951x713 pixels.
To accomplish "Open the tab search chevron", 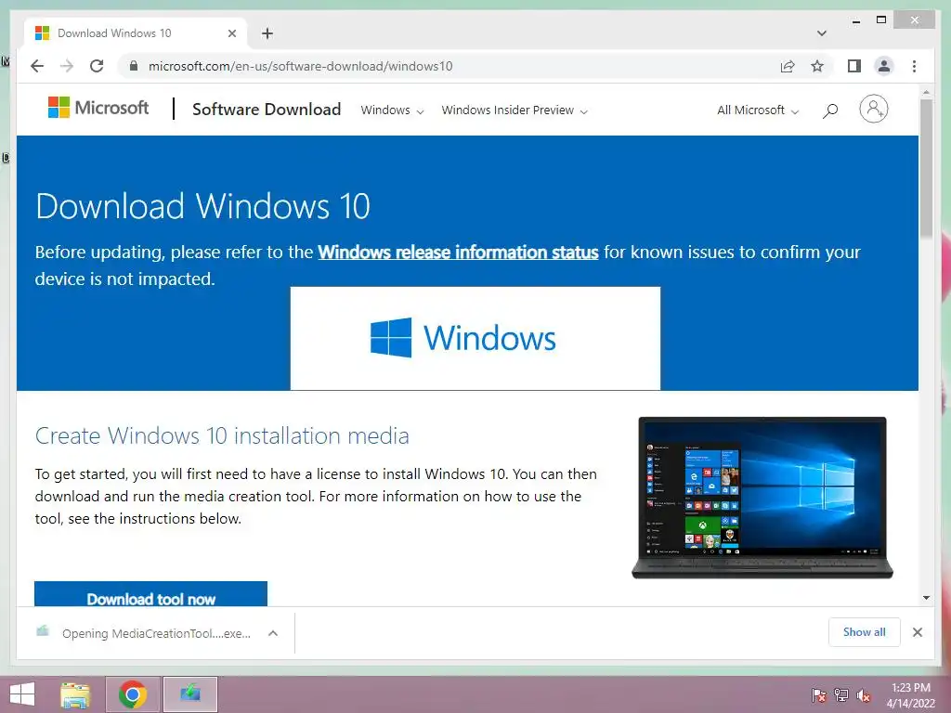I will pos(822,33).
